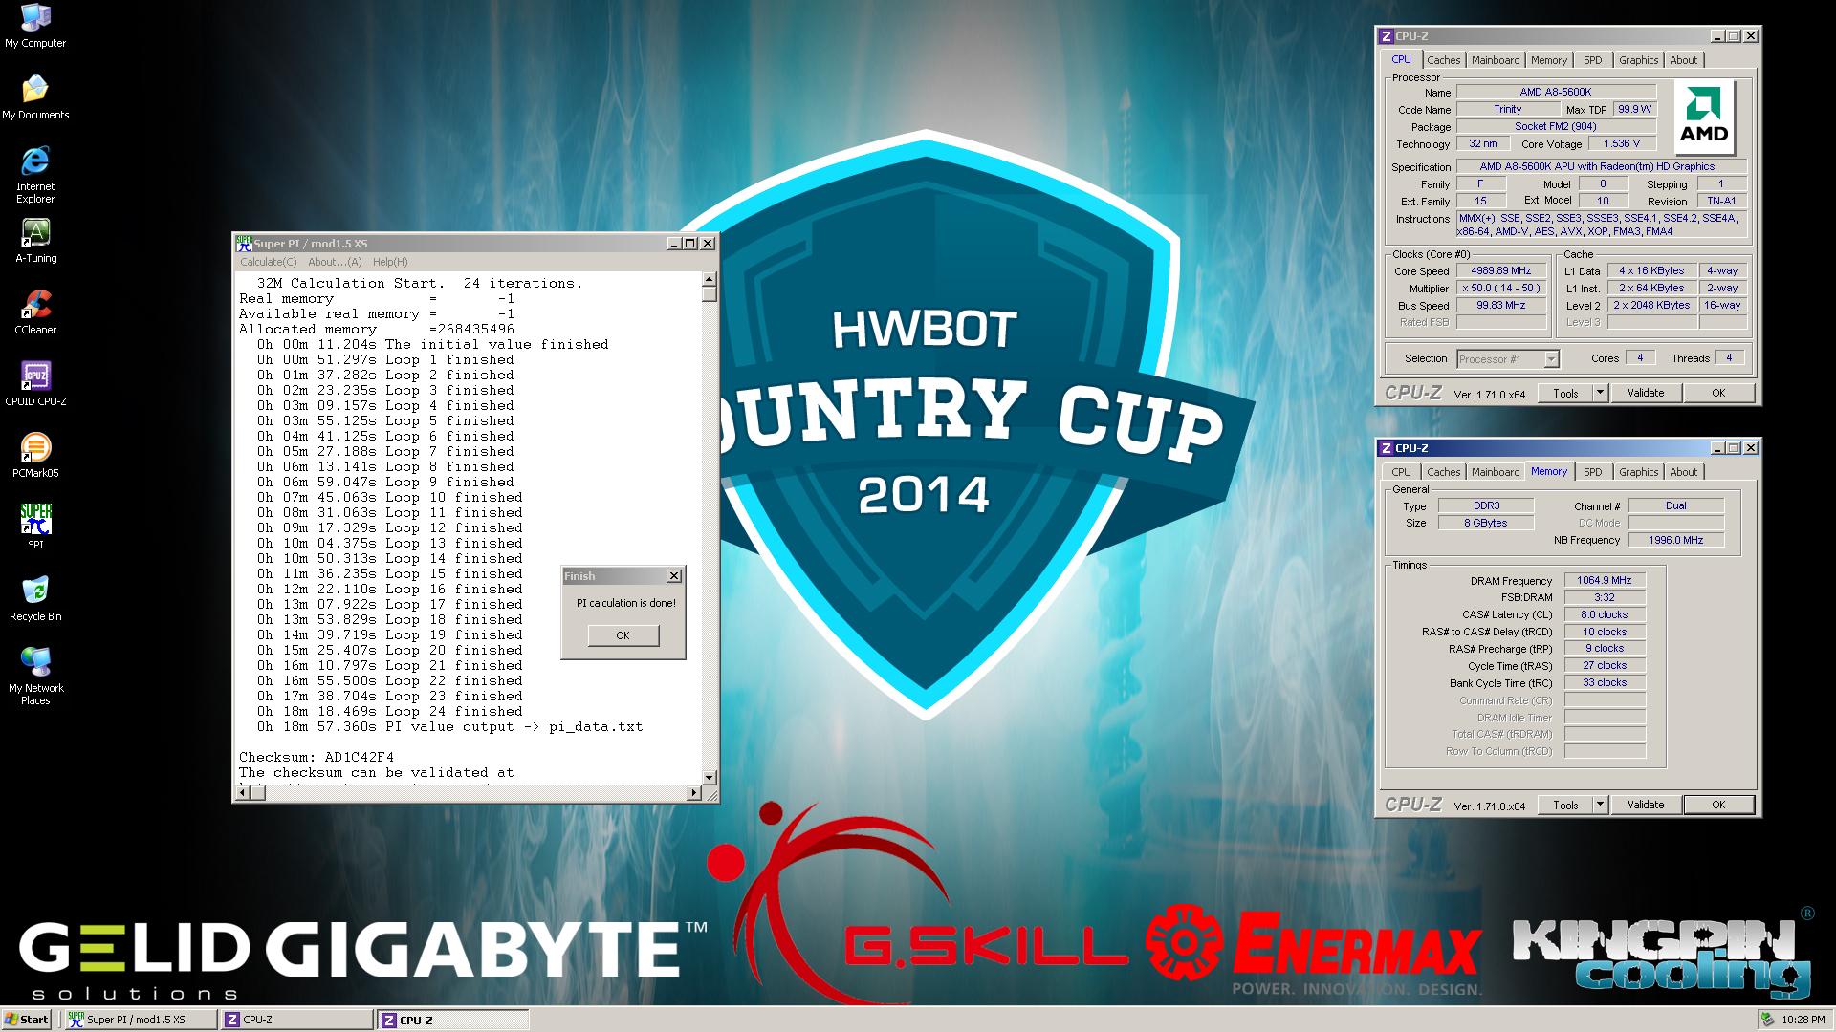Select SPD tab in top CPU-Z window
1836x1032 pixels.
tap(1592, 60)
